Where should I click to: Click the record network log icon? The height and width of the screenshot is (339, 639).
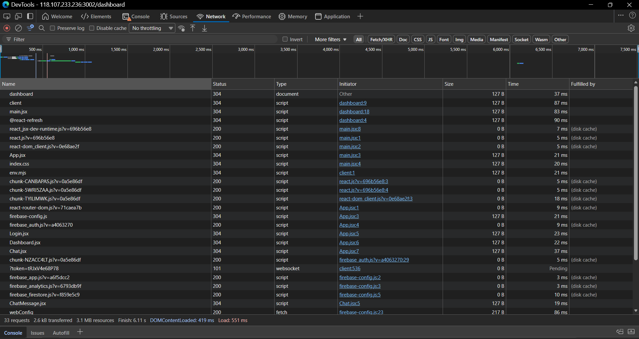pos(7,28)
